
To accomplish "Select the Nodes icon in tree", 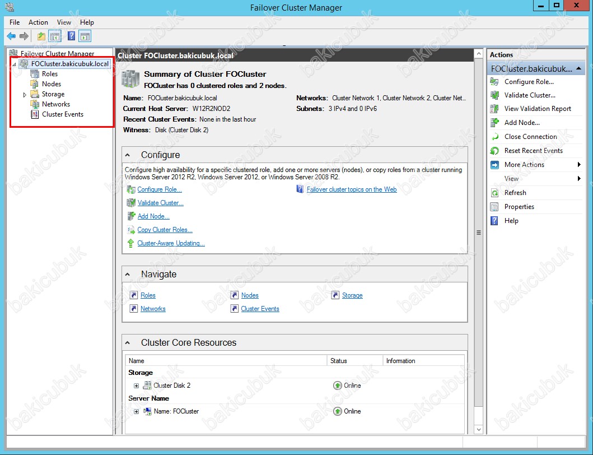I will pos(34,84).
